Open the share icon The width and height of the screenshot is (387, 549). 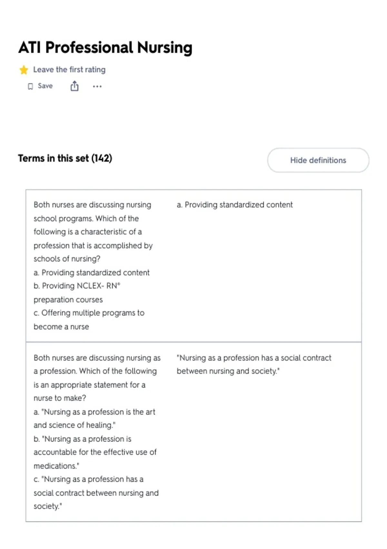coord(74,86)
